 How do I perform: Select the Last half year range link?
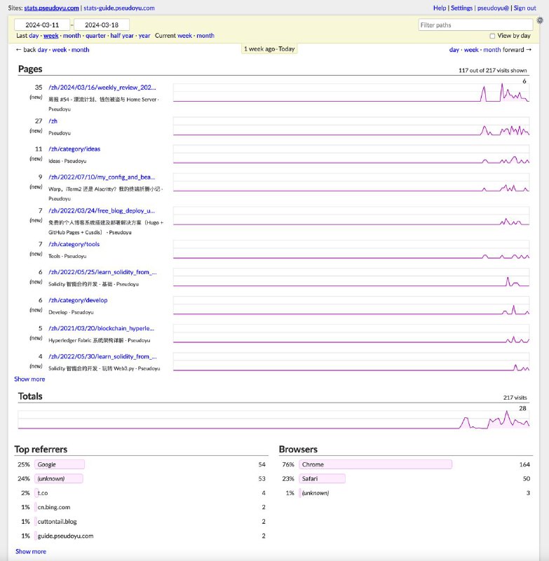click(x=122, y=36)
